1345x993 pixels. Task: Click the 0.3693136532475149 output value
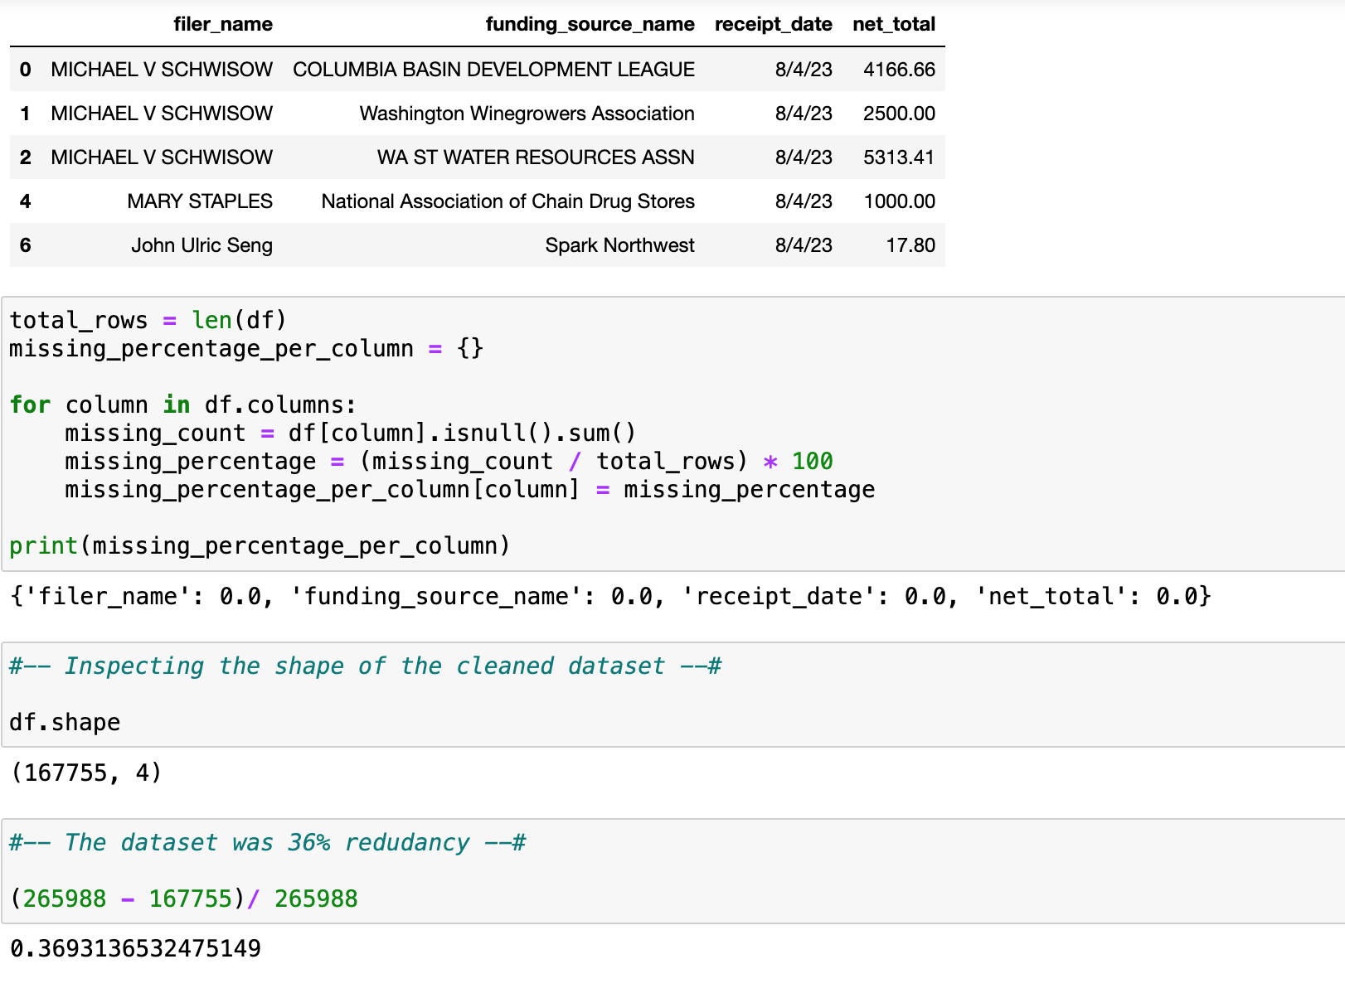pos(136,948)
